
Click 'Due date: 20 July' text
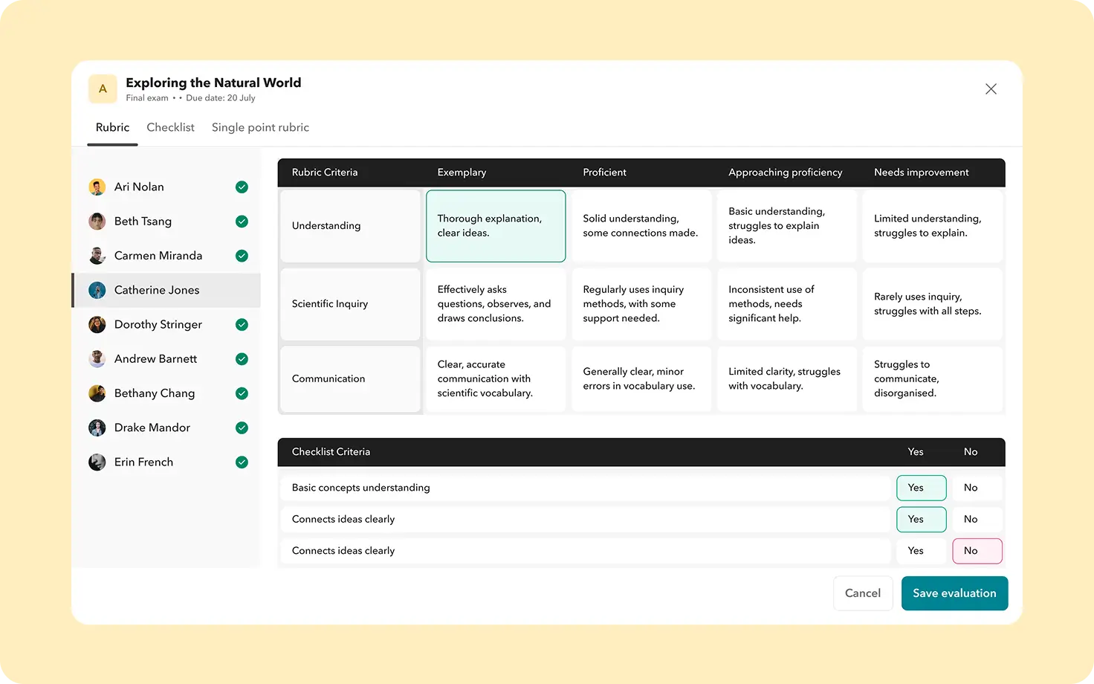coord(221,98)
